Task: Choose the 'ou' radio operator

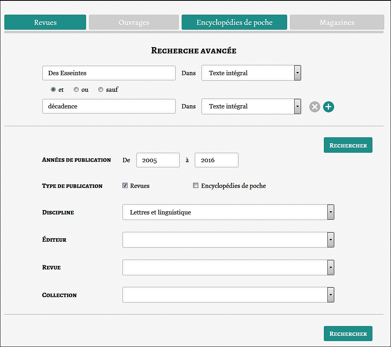Action: 76,90
